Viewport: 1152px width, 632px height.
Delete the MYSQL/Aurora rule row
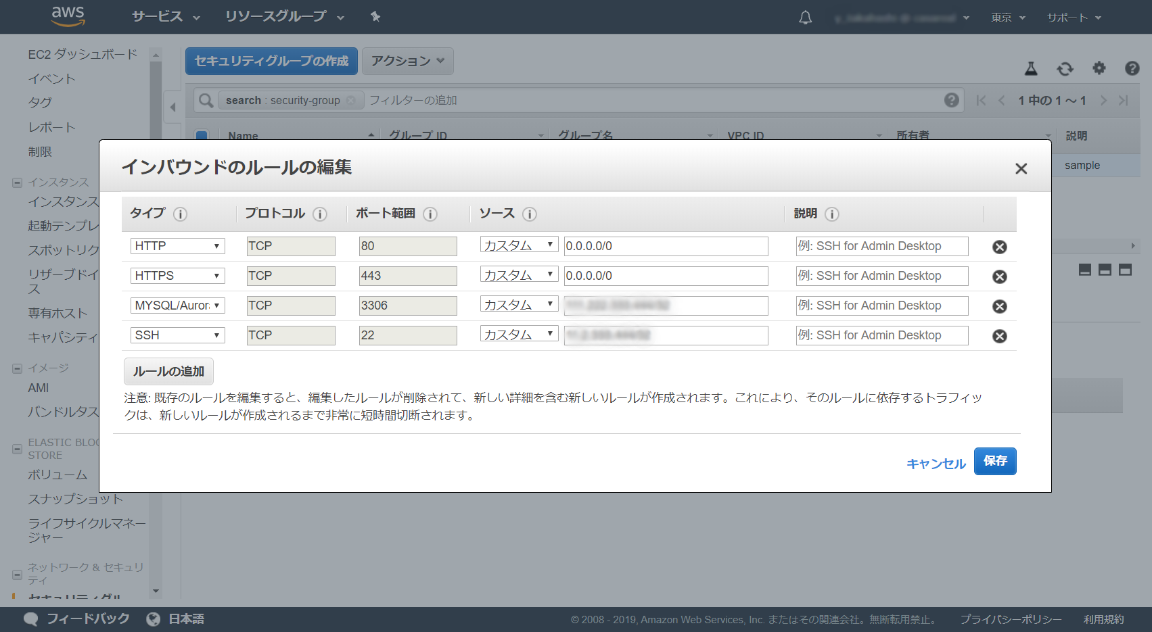[1000, 306]
